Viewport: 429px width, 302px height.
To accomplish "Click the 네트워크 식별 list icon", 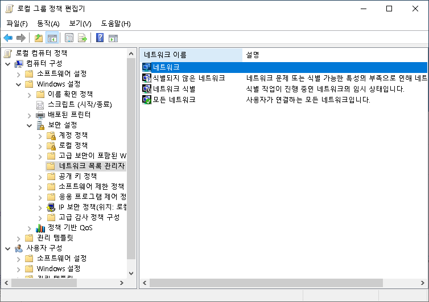I will coord(147,89).
